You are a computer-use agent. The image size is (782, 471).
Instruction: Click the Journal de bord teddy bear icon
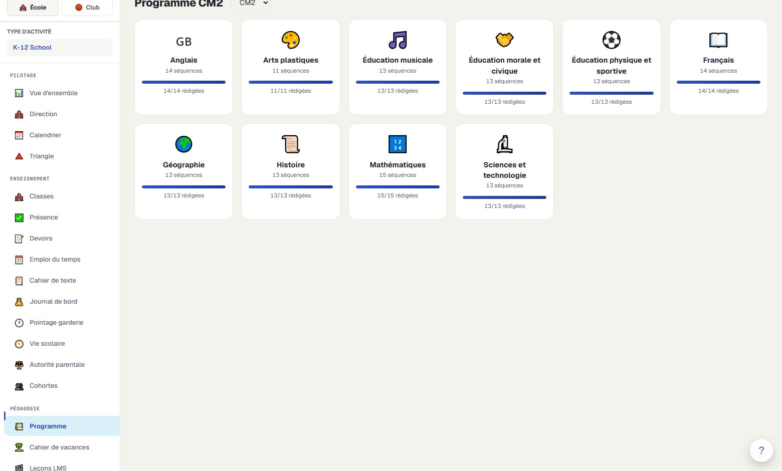pos(19,302)
